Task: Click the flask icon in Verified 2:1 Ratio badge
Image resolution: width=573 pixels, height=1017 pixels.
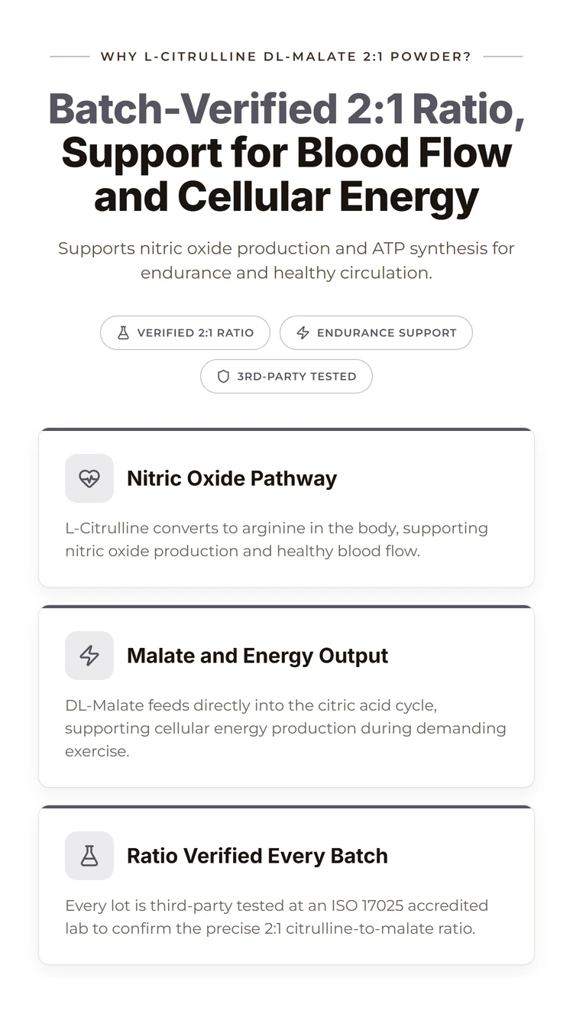Action: point(123,333)
